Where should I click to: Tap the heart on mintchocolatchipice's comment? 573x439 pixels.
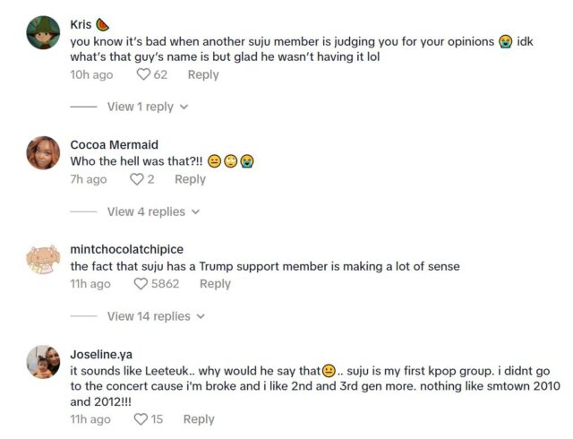[x=141, y=284]
